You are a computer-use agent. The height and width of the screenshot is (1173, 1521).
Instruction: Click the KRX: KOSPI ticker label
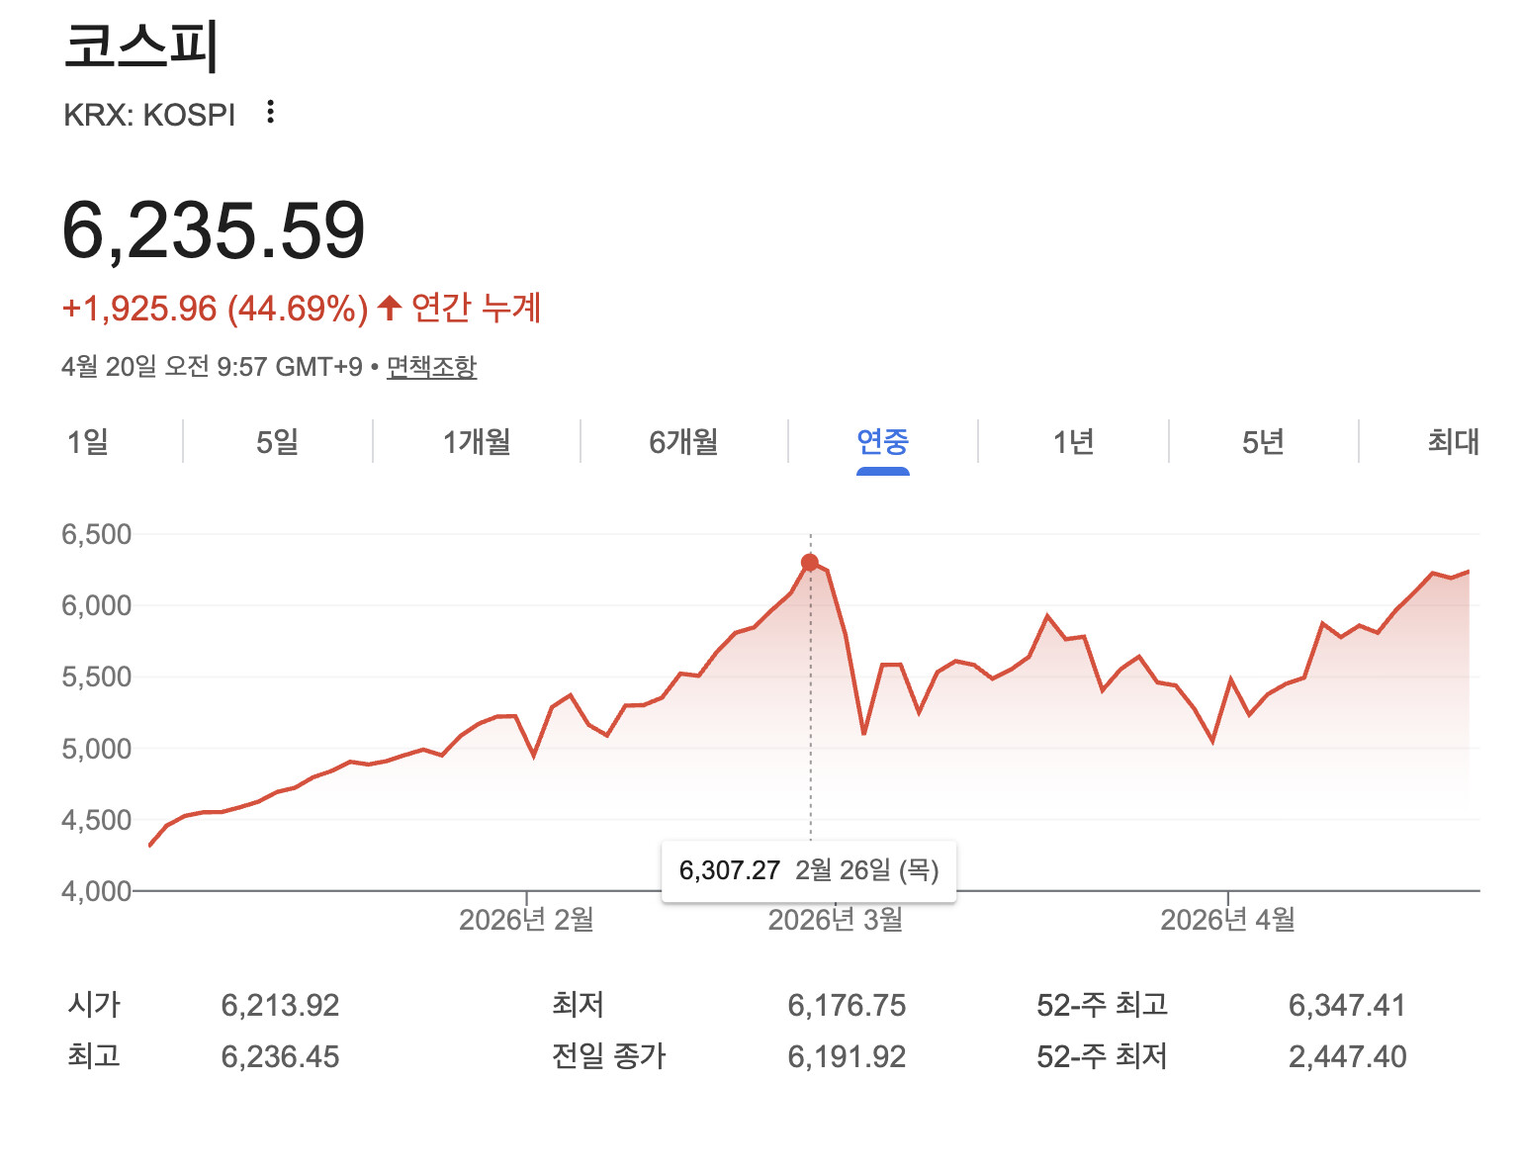[x=149, y=115]
